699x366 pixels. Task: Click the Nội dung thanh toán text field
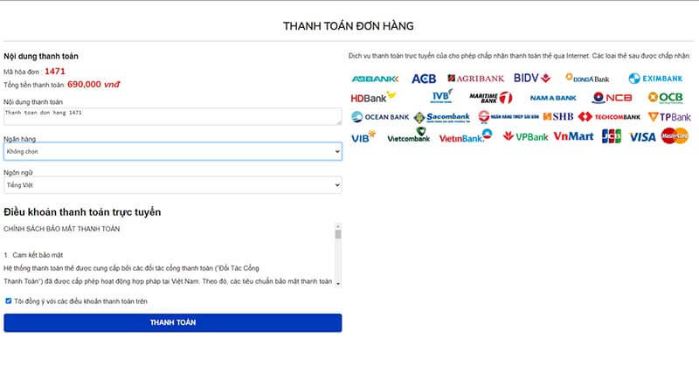(172, 116)
